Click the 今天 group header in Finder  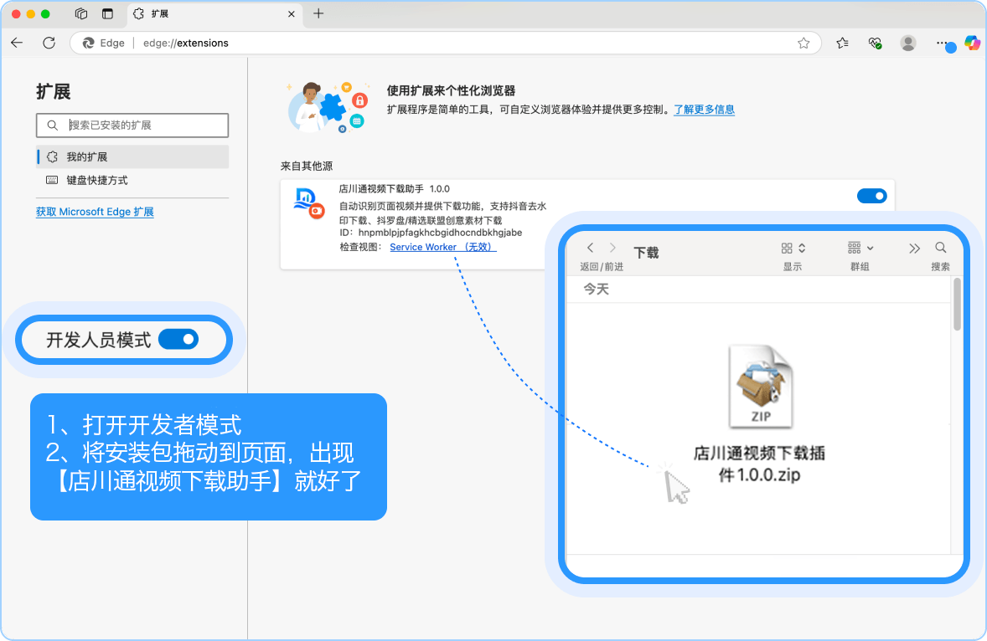coord(596,289)
